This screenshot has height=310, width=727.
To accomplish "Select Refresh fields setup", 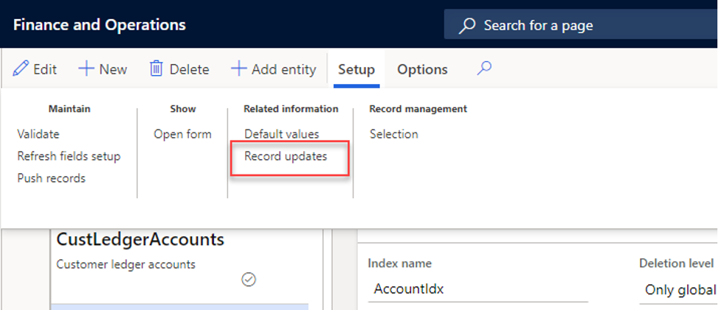I will [69, 156].
